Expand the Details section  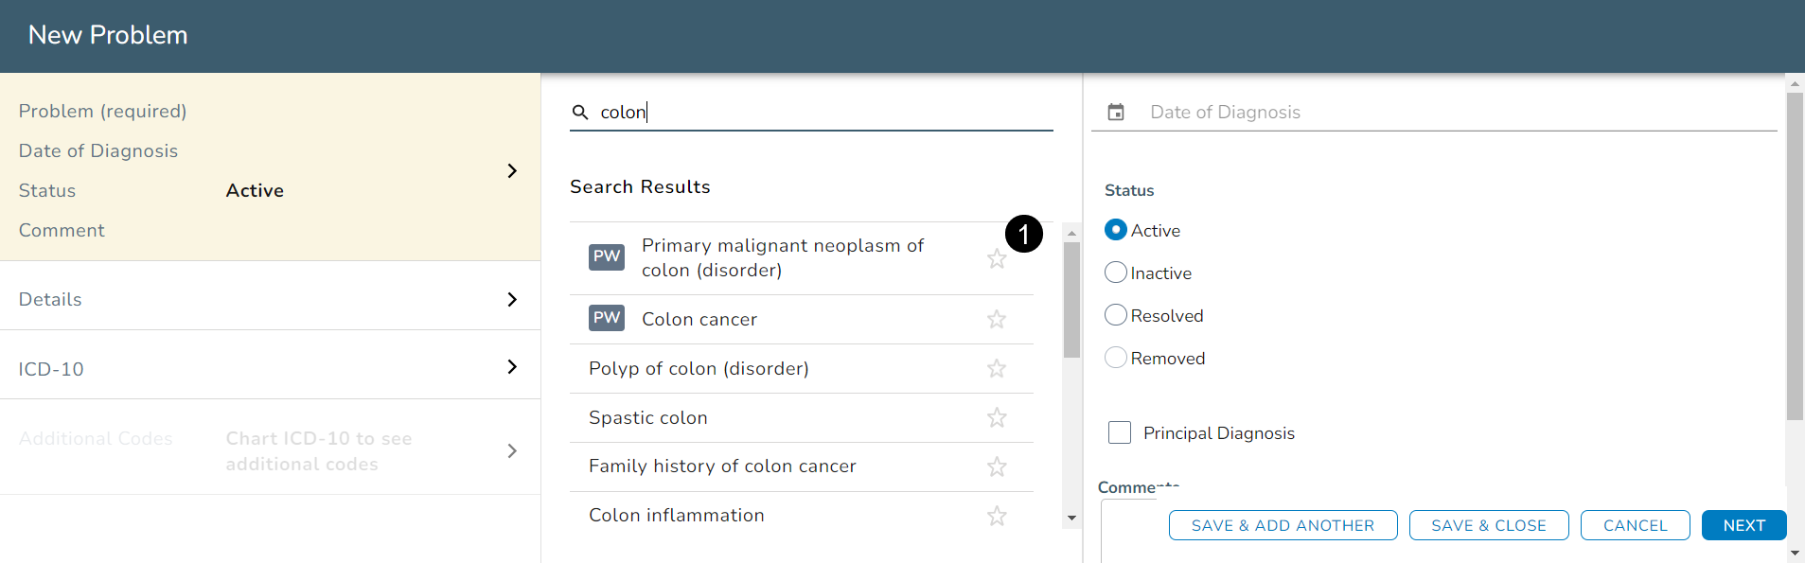coord(511,299)
